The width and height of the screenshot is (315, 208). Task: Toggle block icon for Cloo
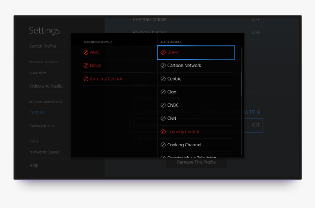point(163,92)
